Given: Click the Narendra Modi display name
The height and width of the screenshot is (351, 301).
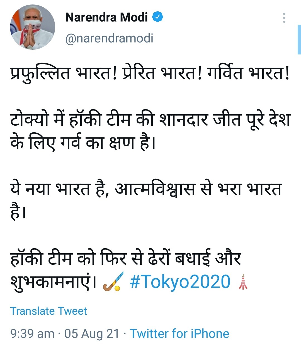Looking at the screenshot, I should (106, 17).
